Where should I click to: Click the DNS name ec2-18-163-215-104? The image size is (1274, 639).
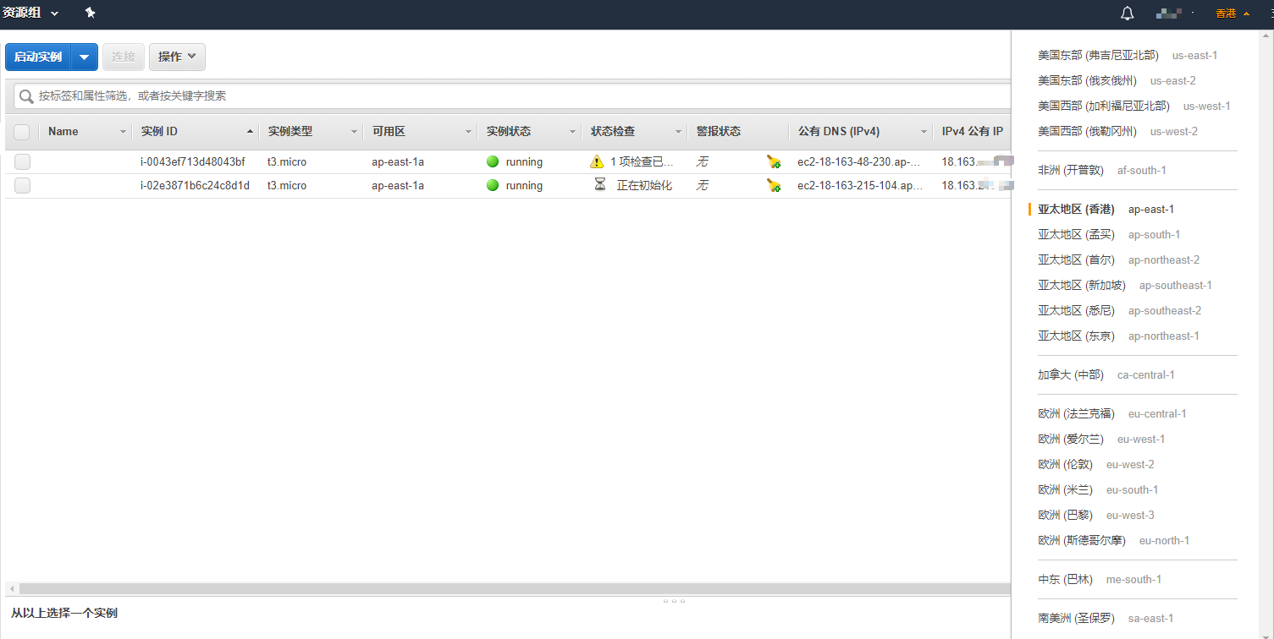(860, 185)
